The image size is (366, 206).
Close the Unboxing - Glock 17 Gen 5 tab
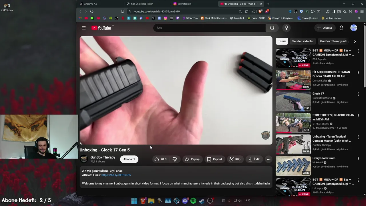tap(261, 4)
